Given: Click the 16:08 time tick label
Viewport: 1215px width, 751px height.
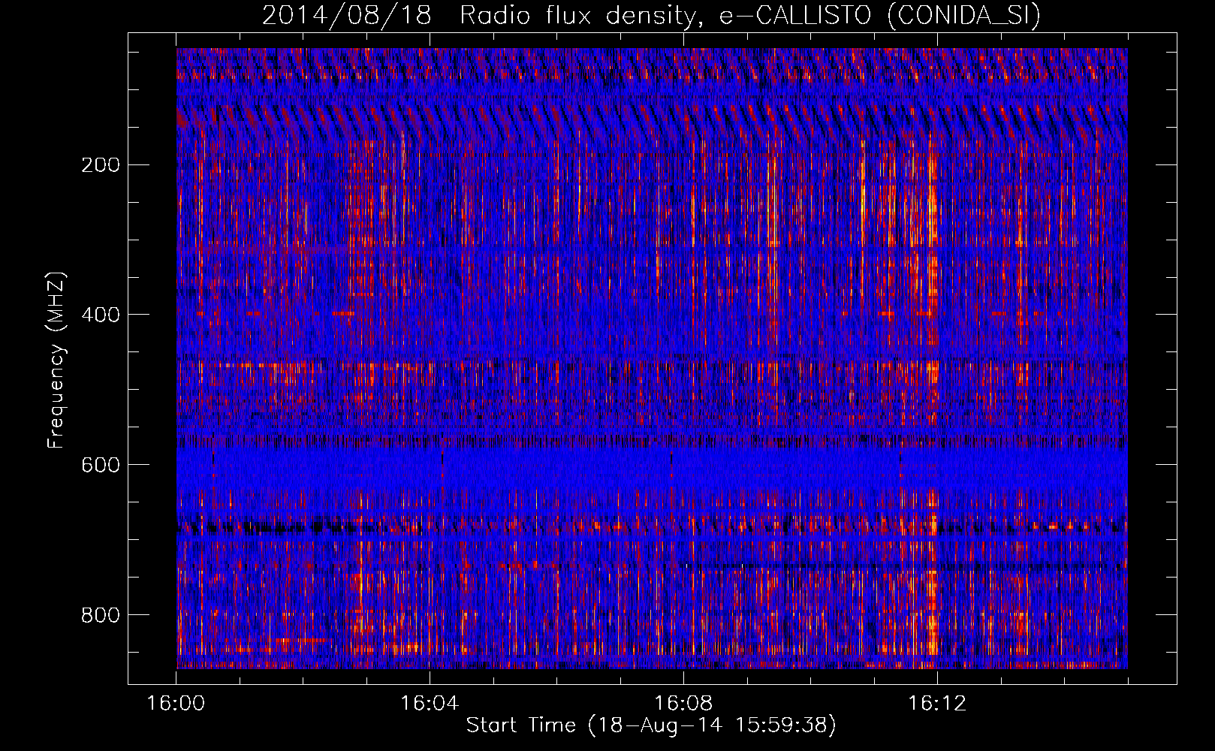Looking at the screenshot, I should point(683,704).
